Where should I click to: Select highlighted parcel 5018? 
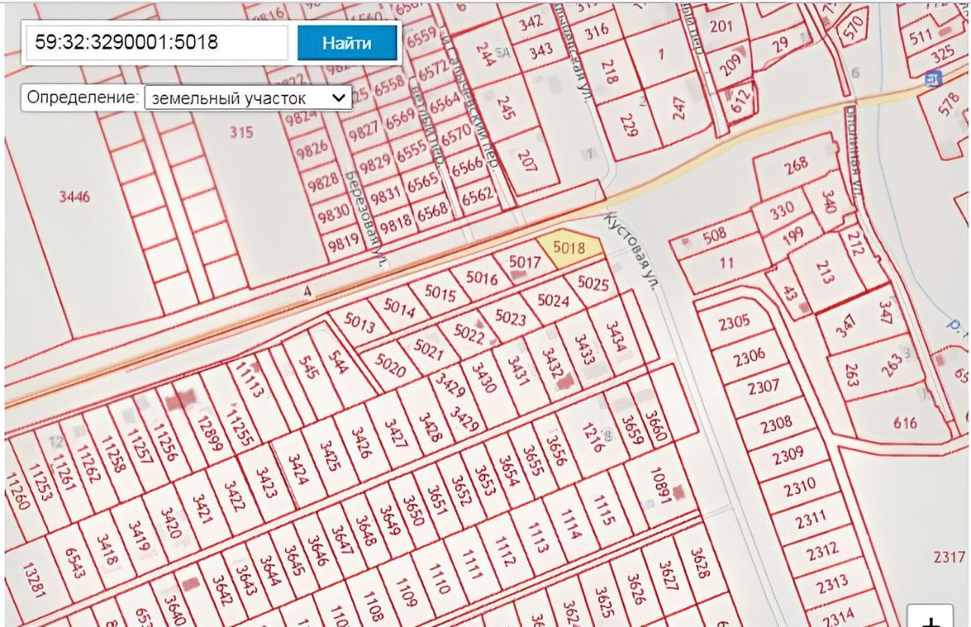[570, 249]
